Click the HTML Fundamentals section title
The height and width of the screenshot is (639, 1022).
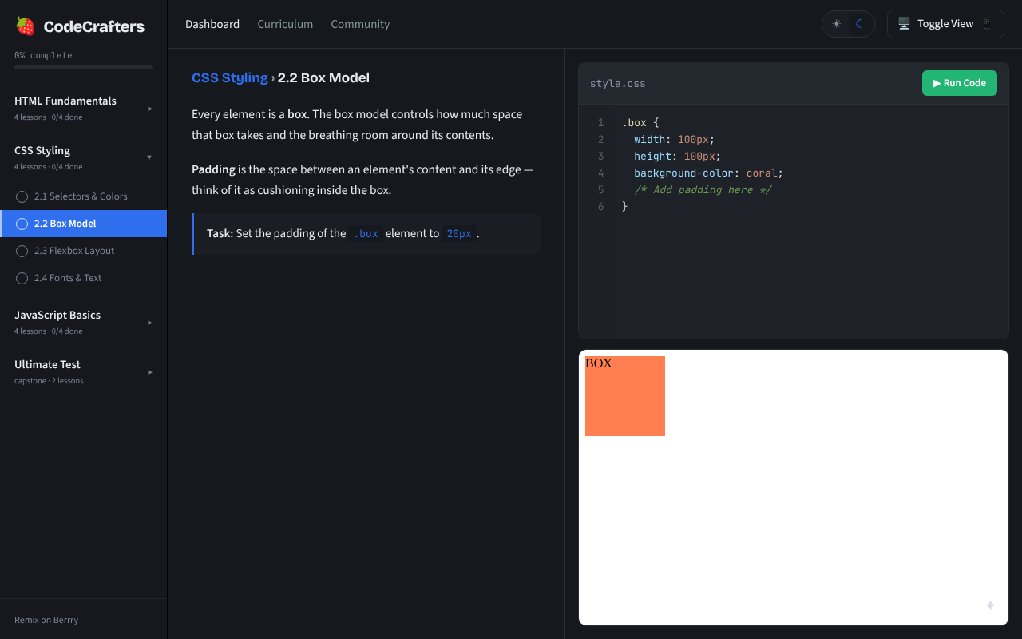[65, 101]
